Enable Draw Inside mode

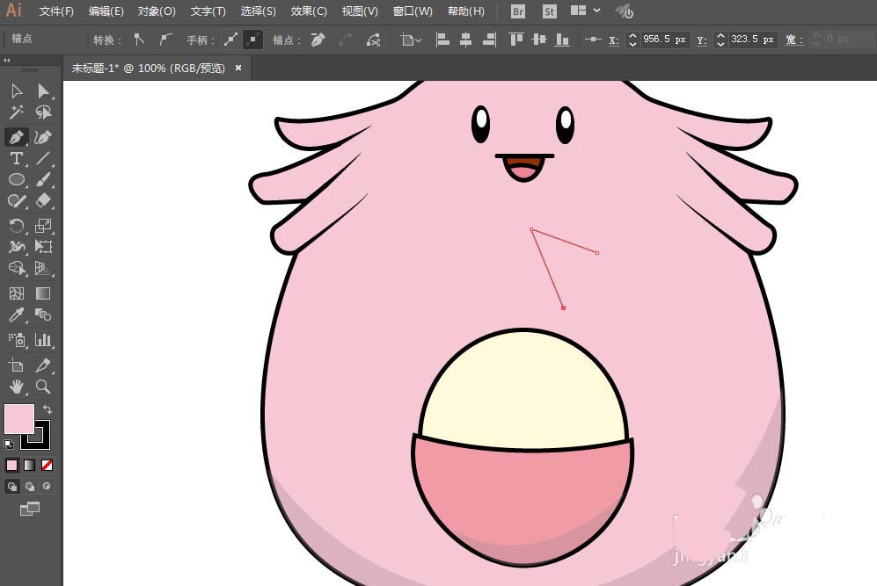click(x=47, y=487)
